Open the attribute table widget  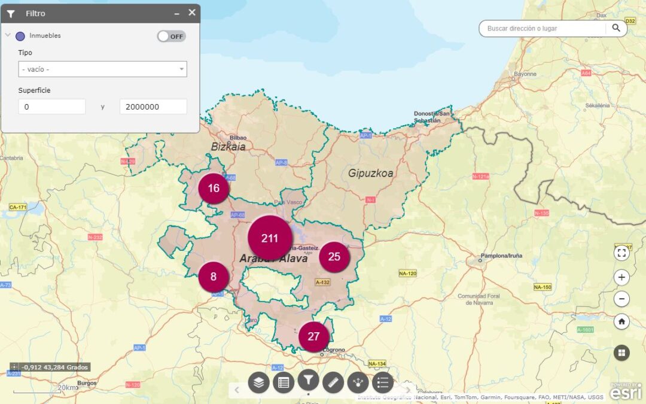284,382
